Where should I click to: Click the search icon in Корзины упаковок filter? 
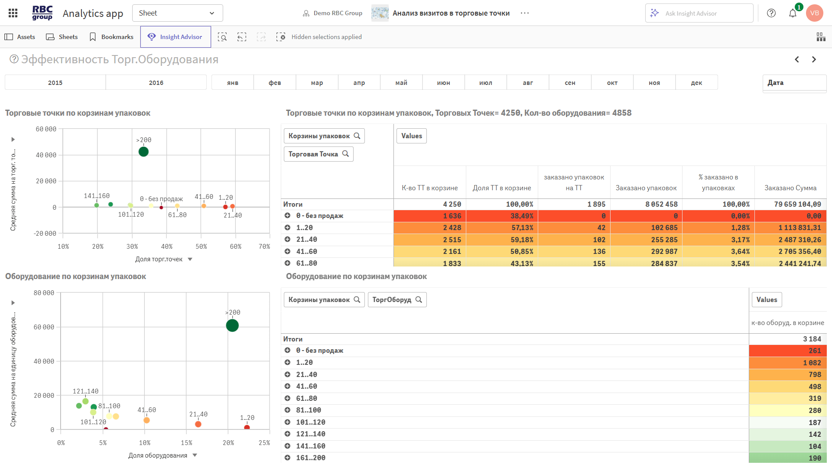(x=357, y=136)
